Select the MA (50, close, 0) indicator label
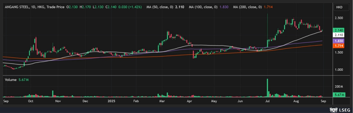 pos(160,7)
